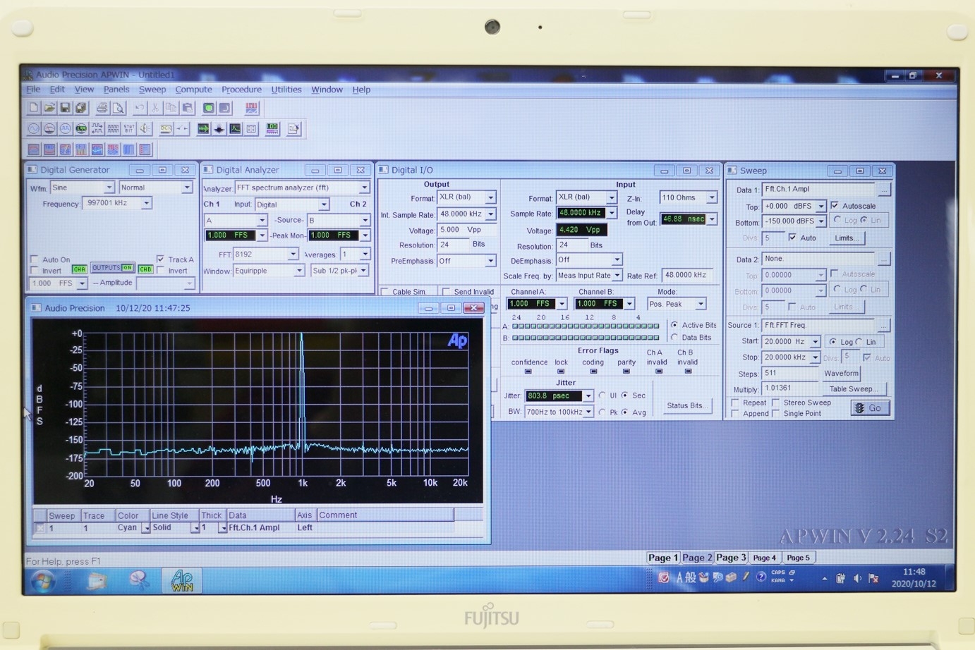The height and width of the screenshot is (650, 975).
Task: Open Analog Analyzer panel icon
Action: tap(49, 129)
